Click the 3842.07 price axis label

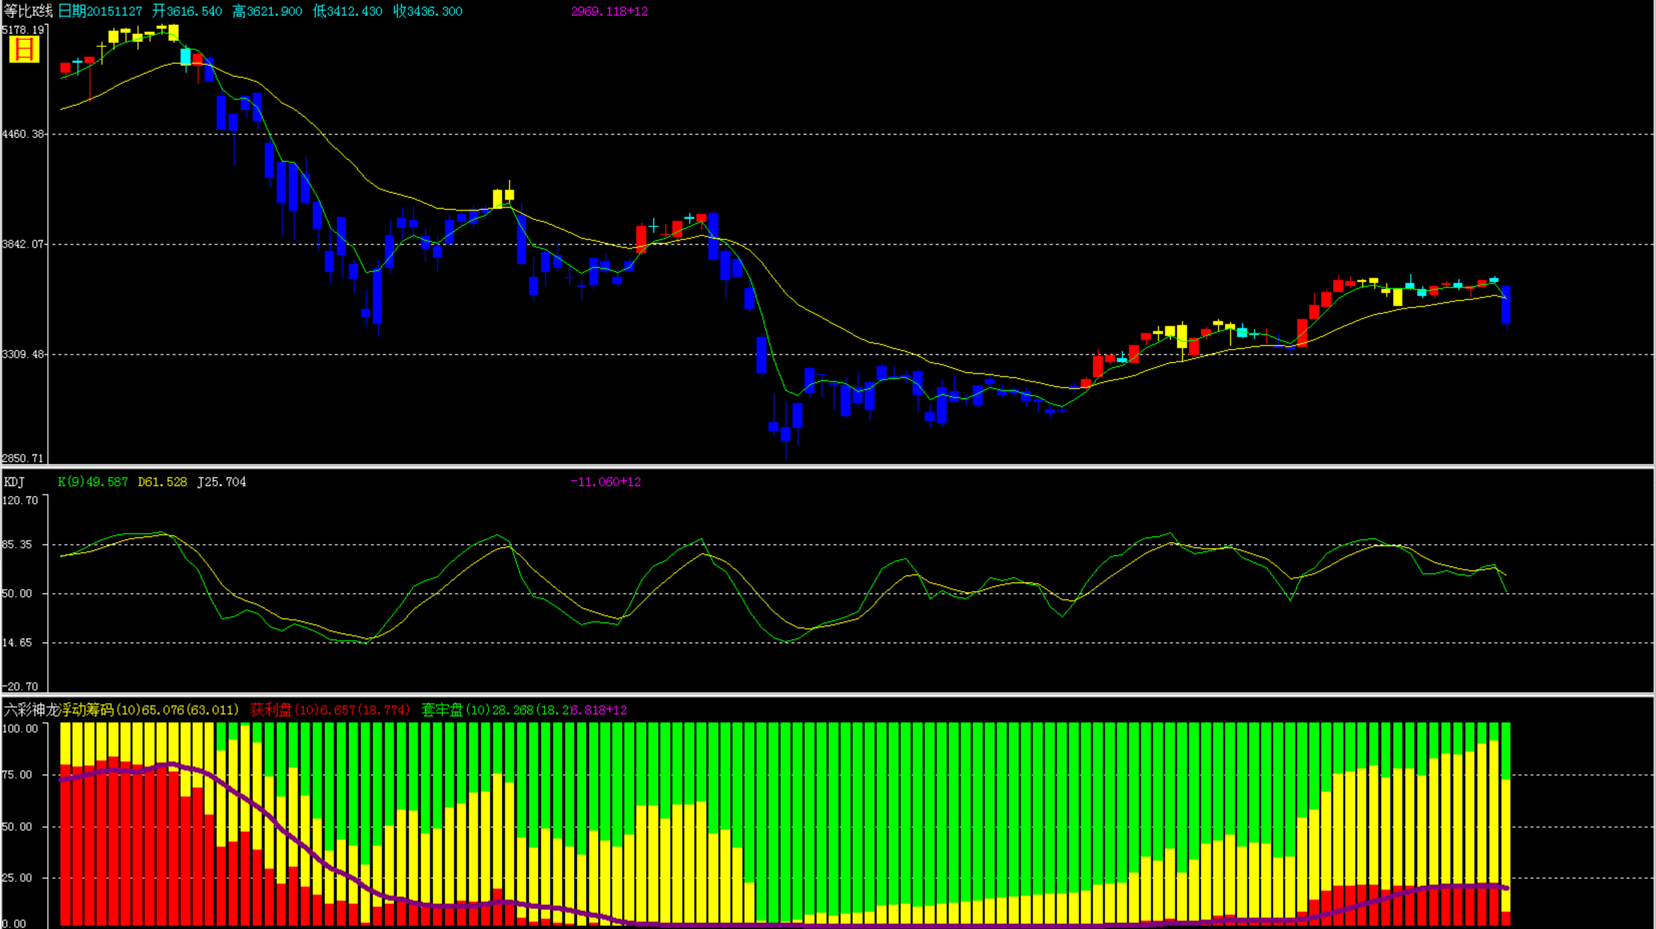[x=23, y=244]
